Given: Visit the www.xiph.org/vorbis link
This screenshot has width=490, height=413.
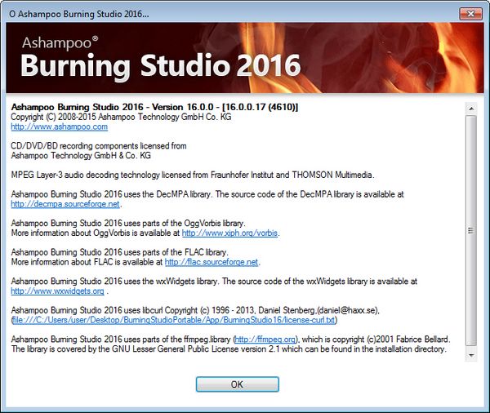Looking at the screenshot, I should 229,233.
